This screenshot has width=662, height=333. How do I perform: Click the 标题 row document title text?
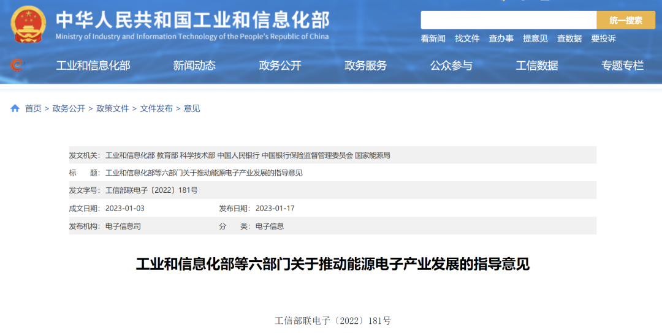coord(204,173)
